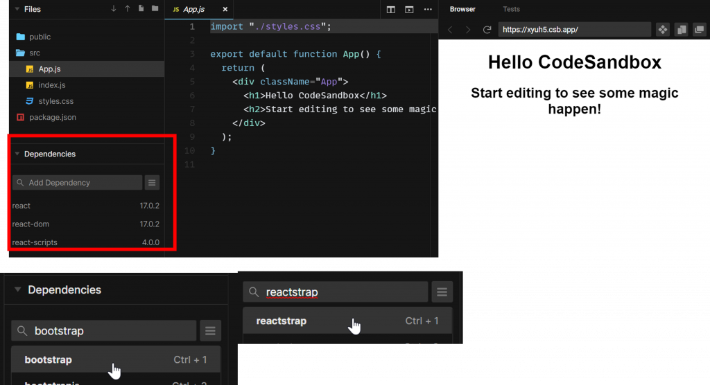710x385 pixels.
Task: Click the bootstrap search input field
Action: [x=104, y=331]
